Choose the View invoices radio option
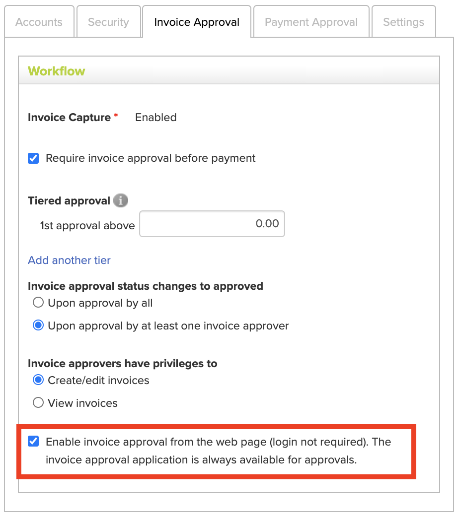The width and height of the screenshot is (459, 519). point(38,402)
